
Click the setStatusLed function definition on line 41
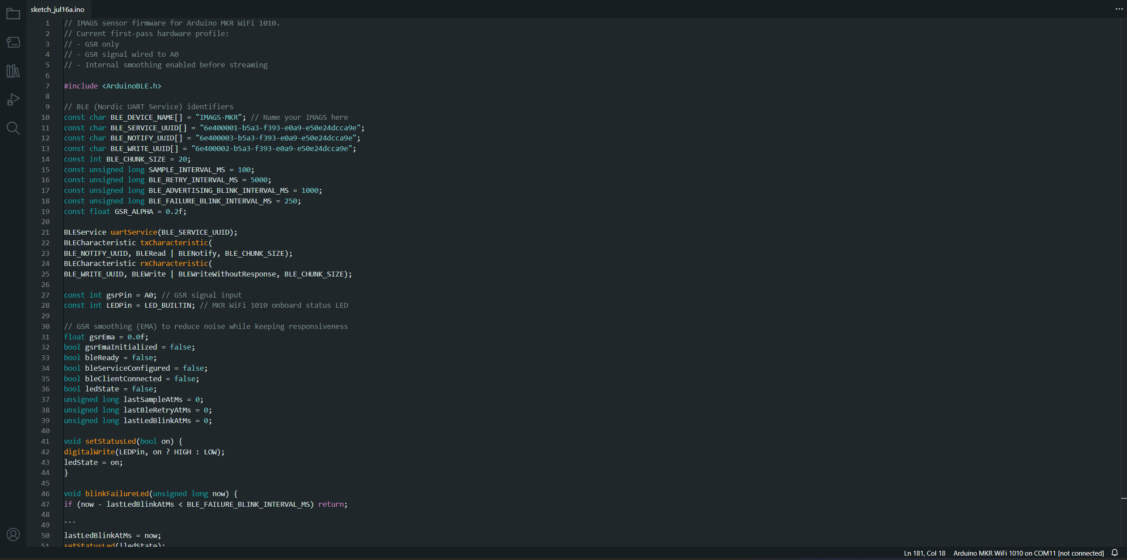click(123, 441)
